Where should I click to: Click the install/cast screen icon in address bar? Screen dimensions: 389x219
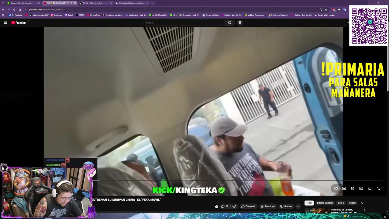321,9
